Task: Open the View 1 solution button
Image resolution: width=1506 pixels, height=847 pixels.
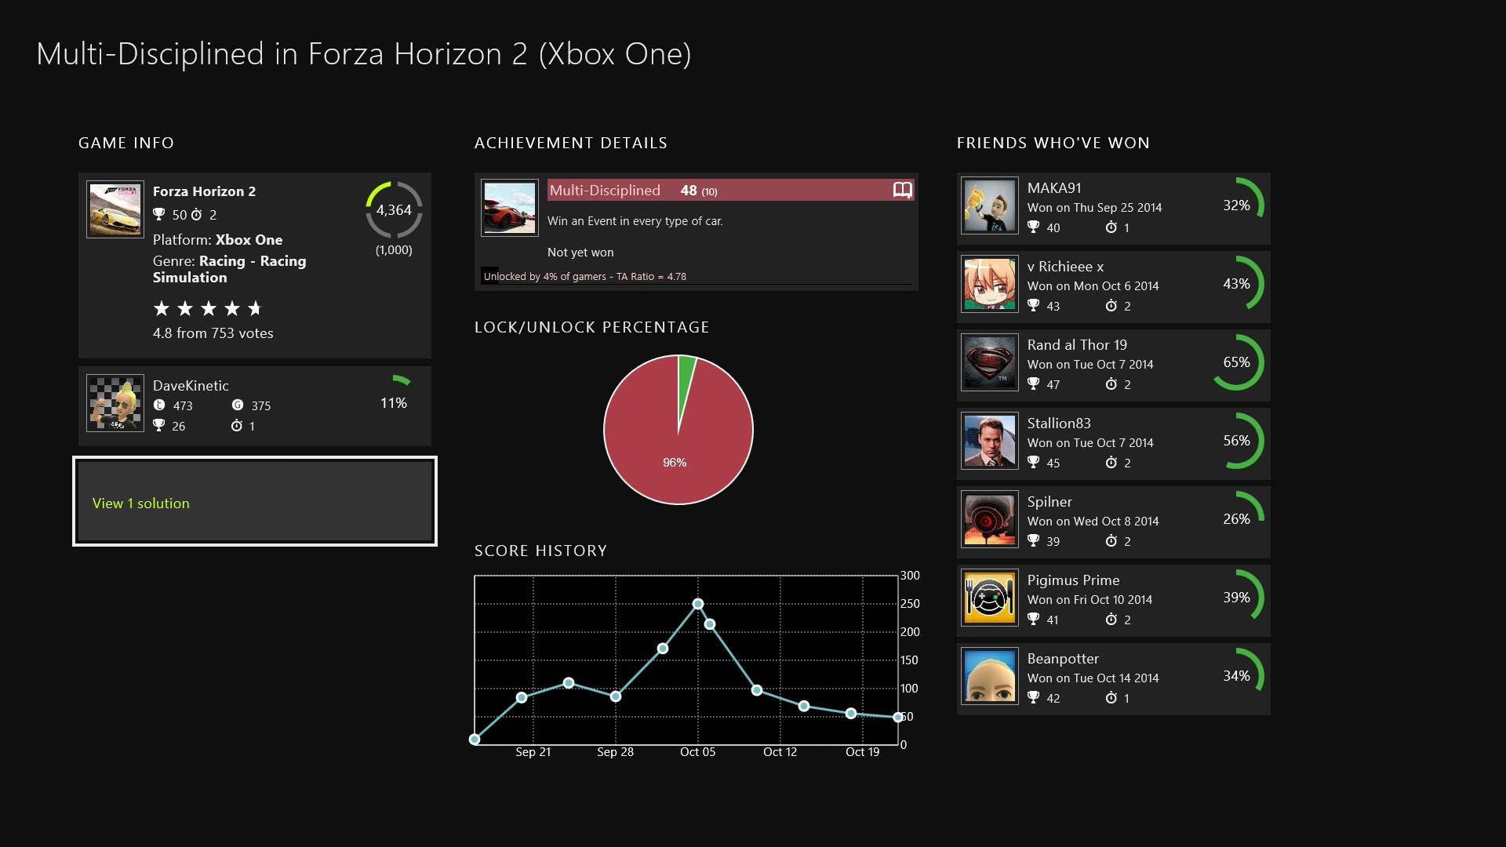Action: point(255,501)
